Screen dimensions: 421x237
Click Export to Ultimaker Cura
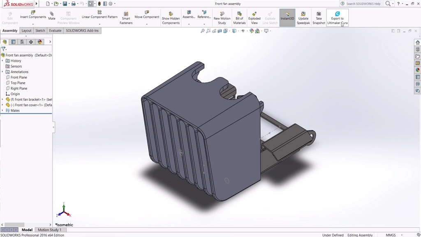coord(337,18)
